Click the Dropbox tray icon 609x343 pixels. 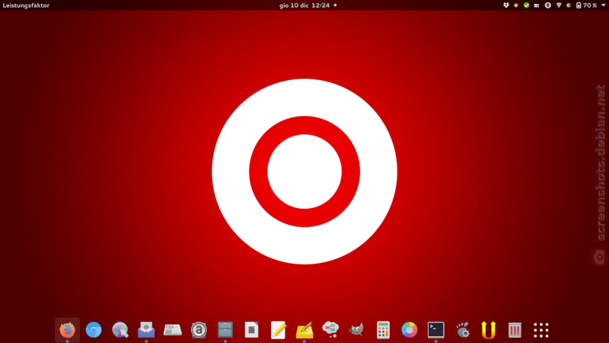click(x=505, y=5)
